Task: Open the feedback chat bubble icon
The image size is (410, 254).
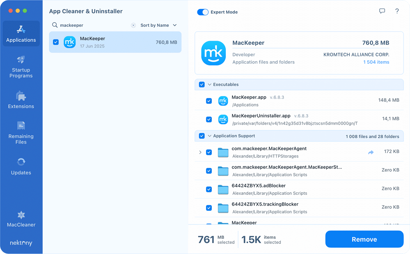Action: (x=382, y=11)
